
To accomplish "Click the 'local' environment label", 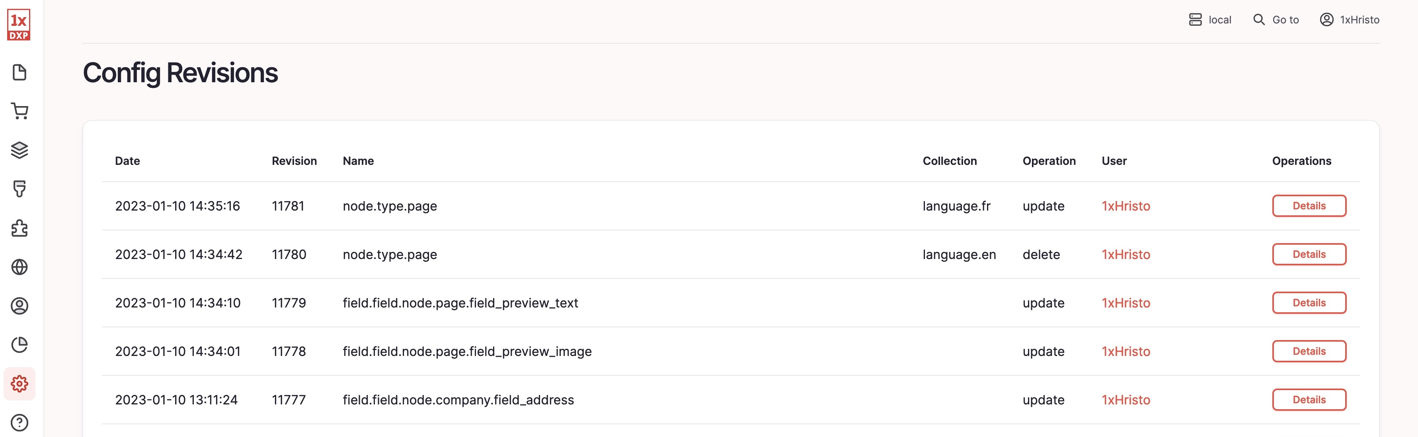I will tap(1220, 20).
